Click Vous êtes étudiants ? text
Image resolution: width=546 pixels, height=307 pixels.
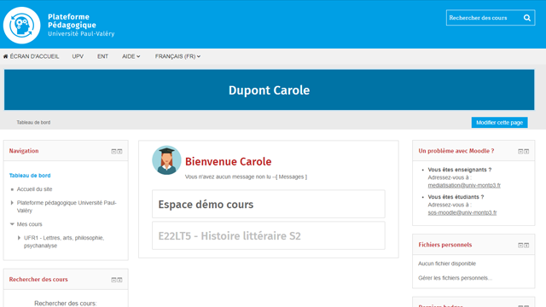click(456, 197)
